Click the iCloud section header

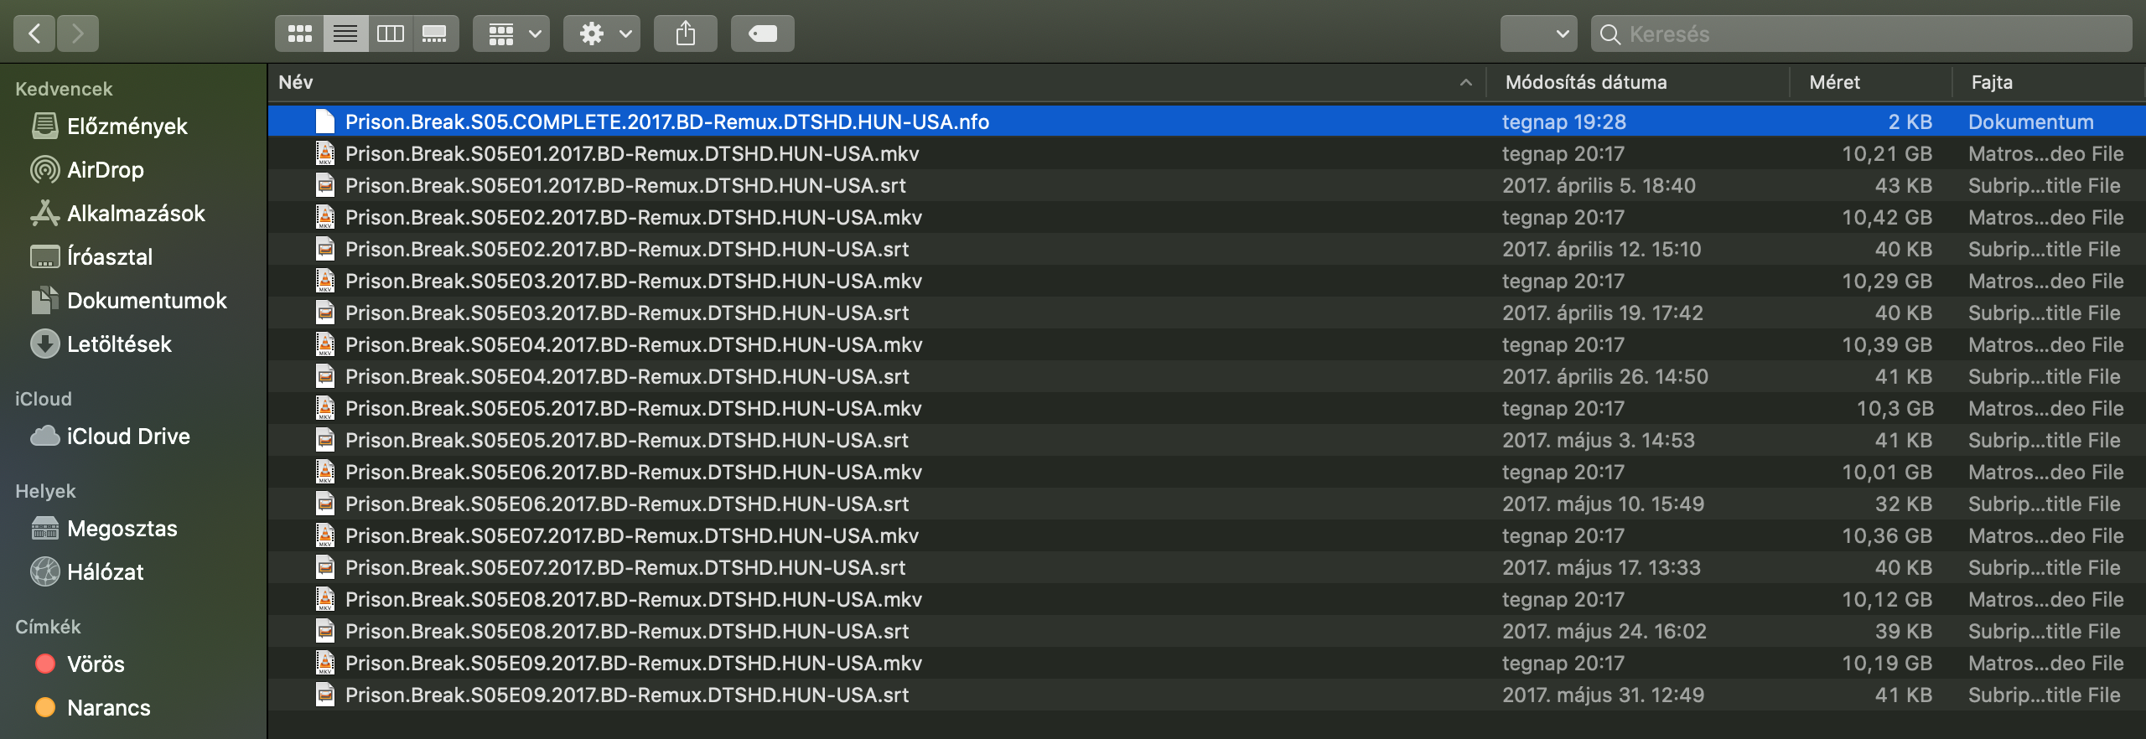click(x=44, y=399)
